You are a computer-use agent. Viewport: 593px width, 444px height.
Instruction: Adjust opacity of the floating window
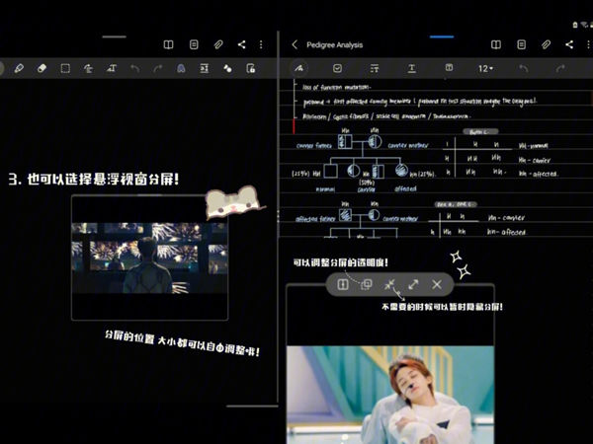(366, 284)
